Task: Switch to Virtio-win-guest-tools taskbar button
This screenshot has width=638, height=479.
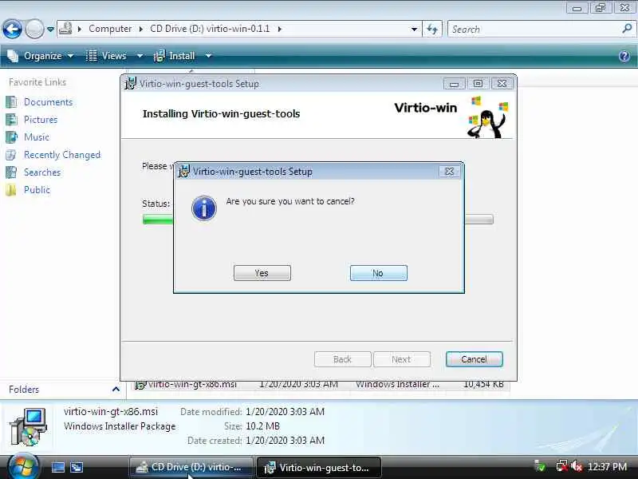Action: (319, 467)
